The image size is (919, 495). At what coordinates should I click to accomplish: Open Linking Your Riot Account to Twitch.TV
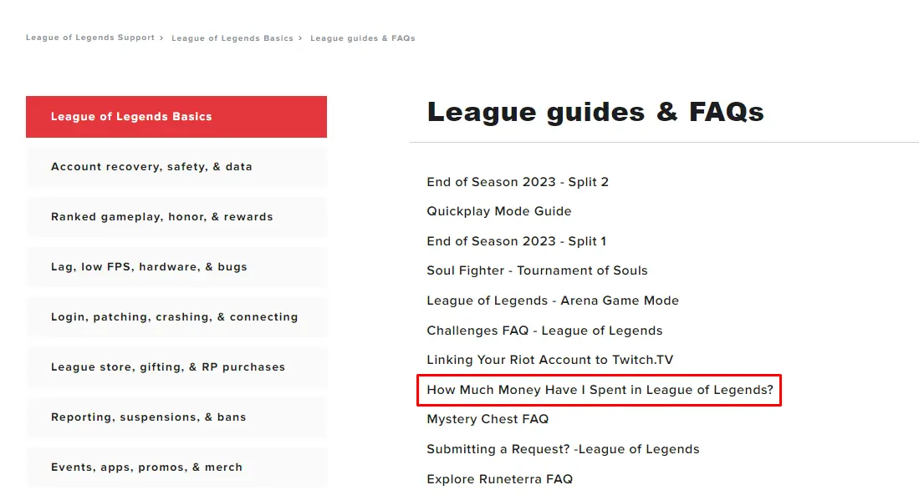pyautogui.click(x=549, y=360)
